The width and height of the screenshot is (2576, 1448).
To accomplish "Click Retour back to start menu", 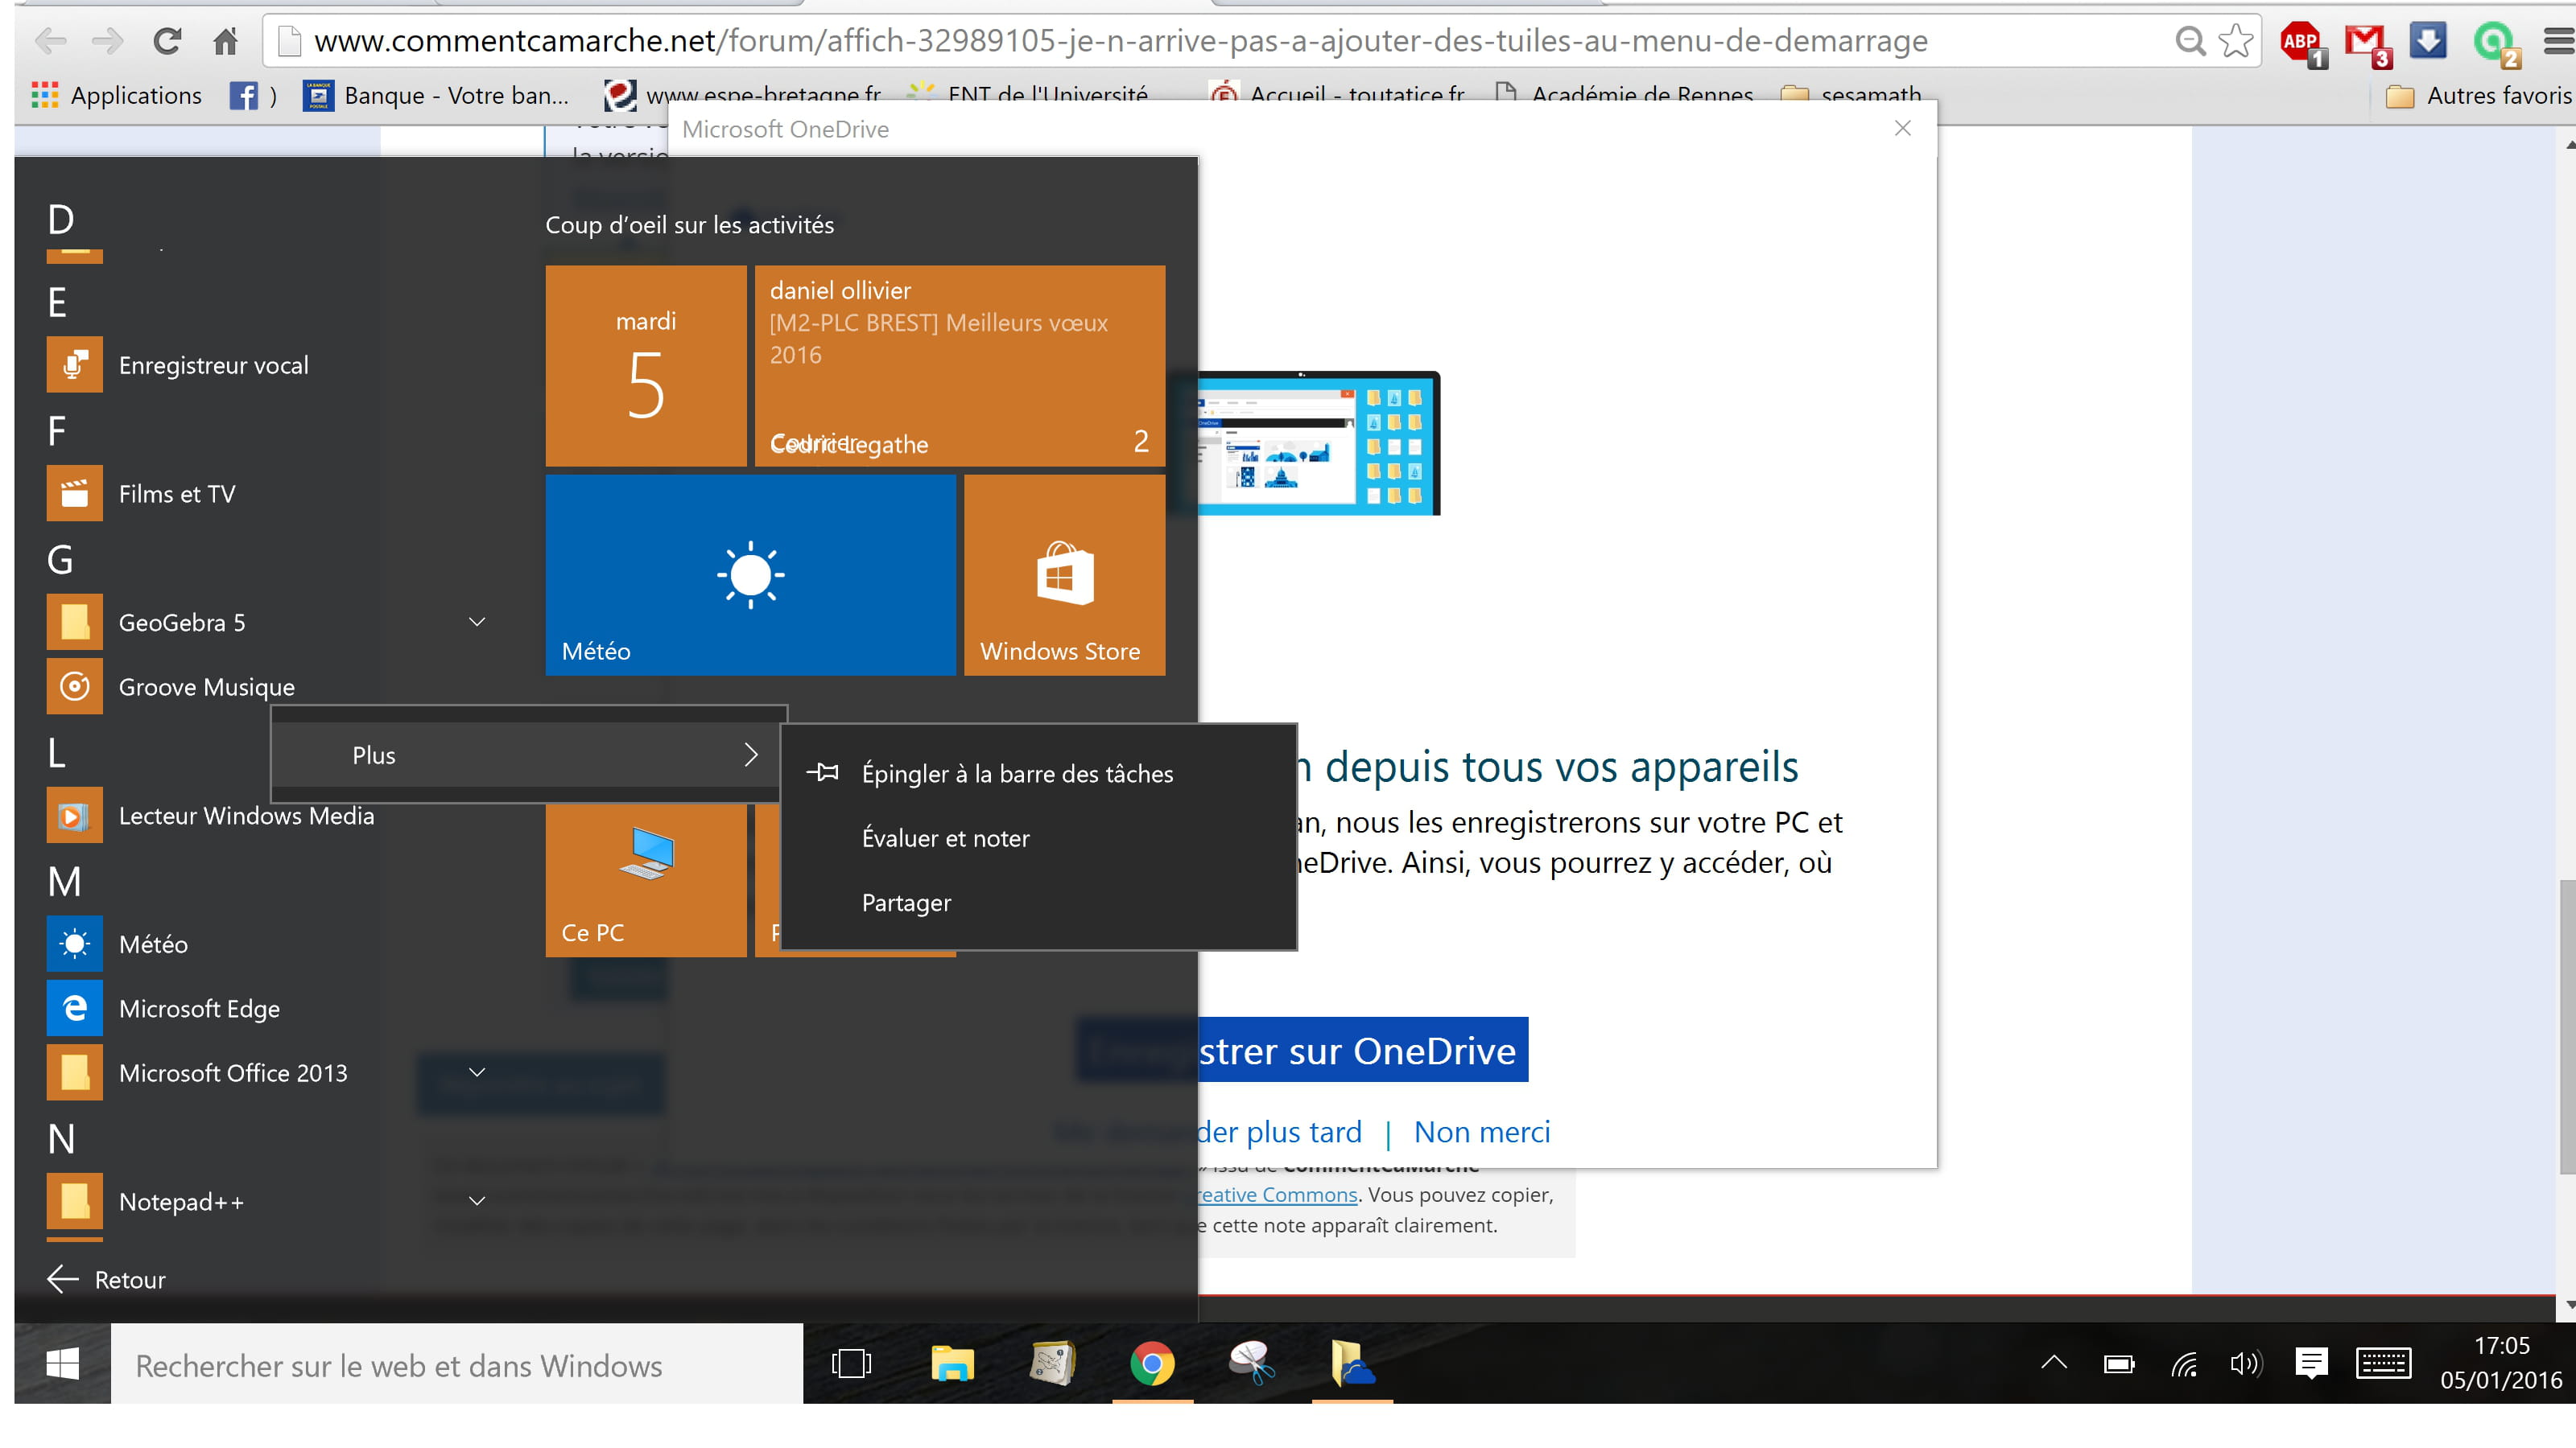I will [106, 1279].
